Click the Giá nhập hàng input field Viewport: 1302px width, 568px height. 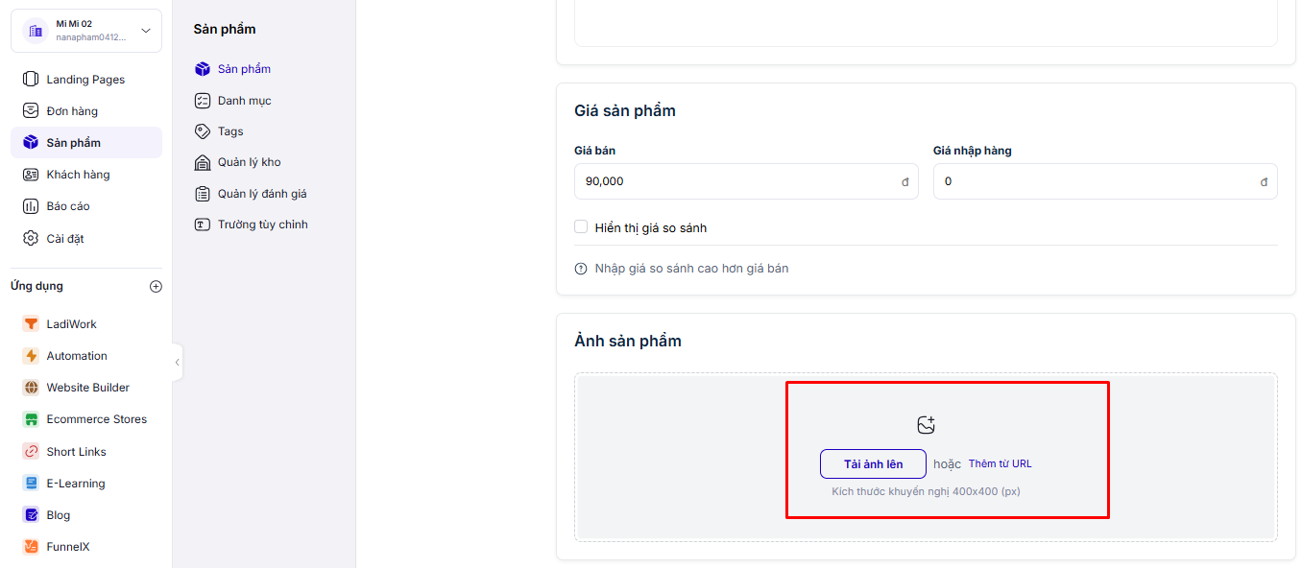[x=1095, y=181]
